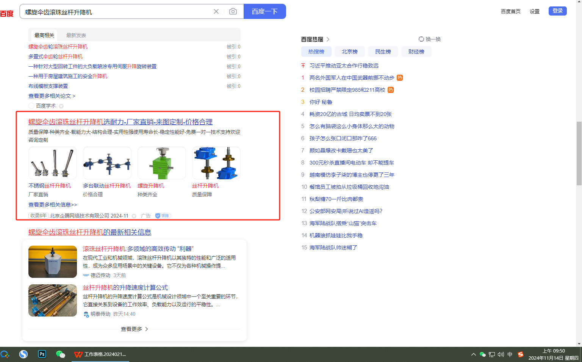Click the top-pinned arrow icon beside 习近平 headline
Screen dimensions: 582x362
click(x=303, y=66)
